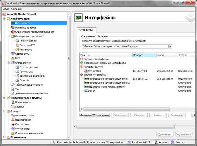Click the Удалить button
The image size is (197, 146).
[x=139, y=115]
